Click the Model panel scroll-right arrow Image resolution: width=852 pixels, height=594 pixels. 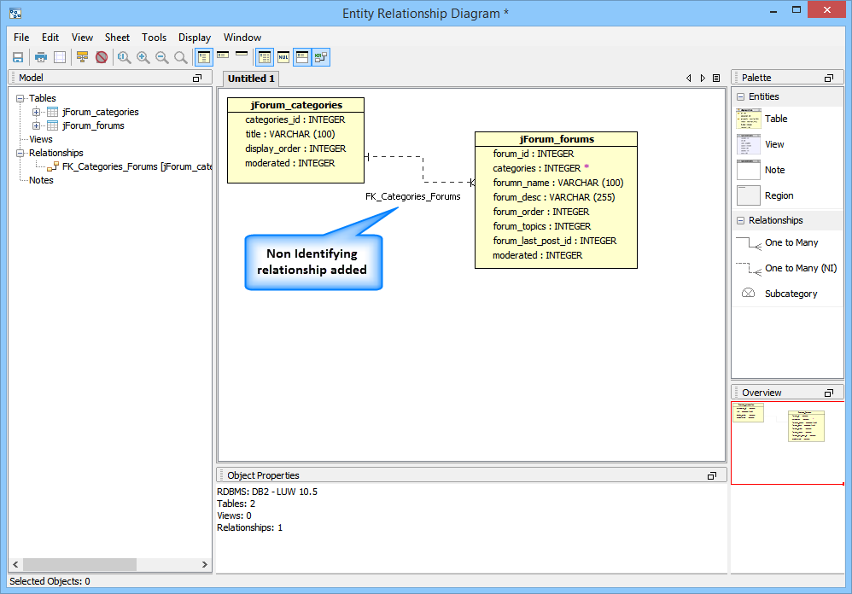coord(205,565)
